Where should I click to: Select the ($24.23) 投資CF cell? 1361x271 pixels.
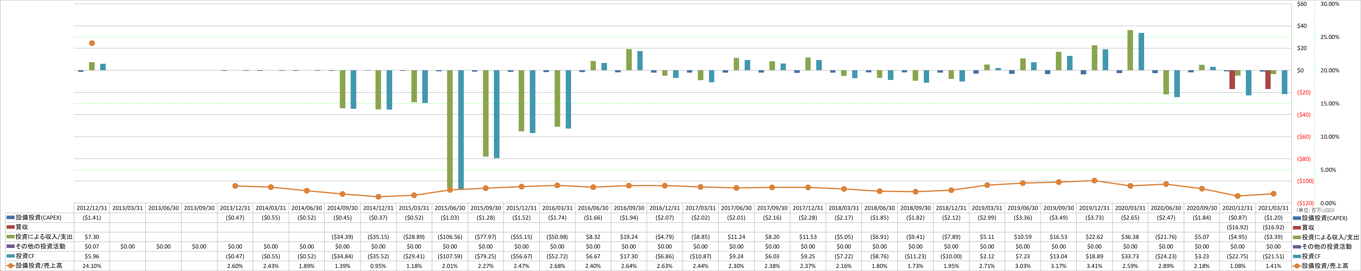coord(1166,256)
